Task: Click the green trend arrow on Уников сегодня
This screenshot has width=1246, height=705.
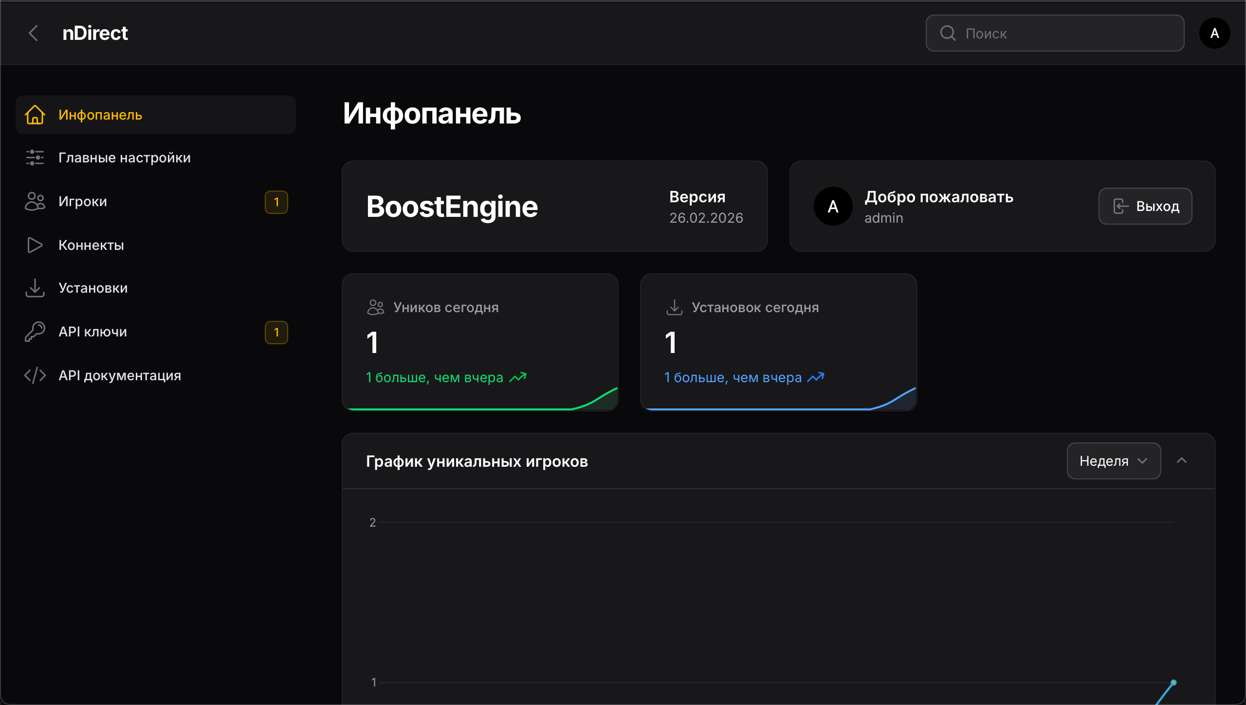Action: 518,377
